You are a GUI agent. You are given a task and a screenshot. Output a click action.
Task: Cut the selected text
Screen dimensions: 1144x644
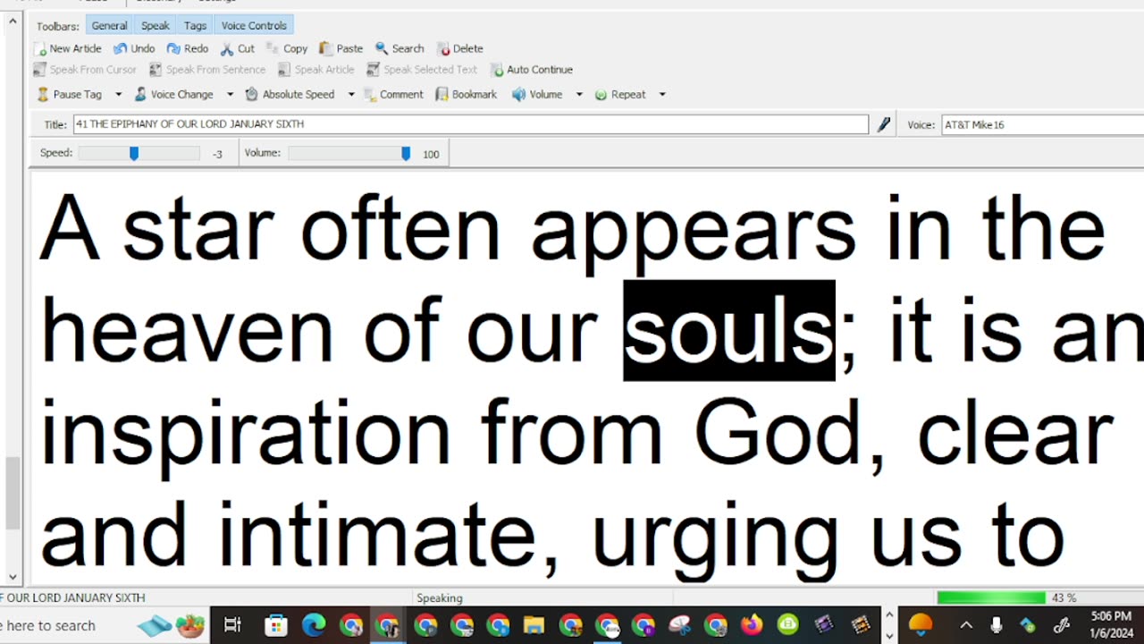238,48
